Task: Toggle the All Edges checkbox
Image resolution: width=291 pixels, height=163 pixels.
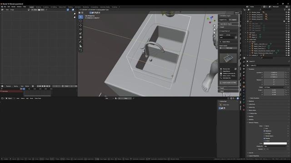Action: click(x=264, y=134)
